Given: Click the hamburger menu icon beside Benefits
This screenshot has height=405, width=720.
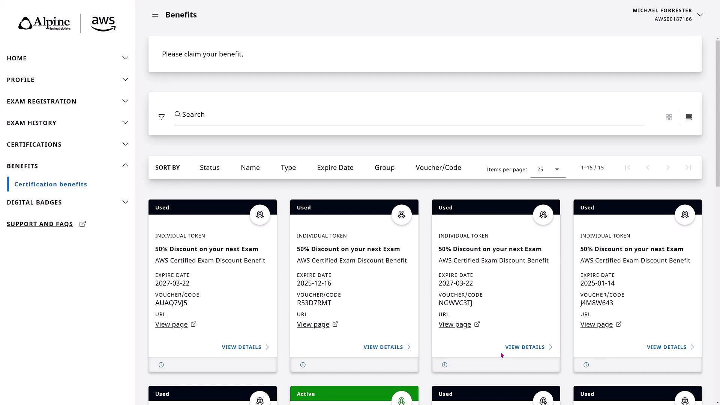Looking at the screenshot, I should click(x=155, y=15).
